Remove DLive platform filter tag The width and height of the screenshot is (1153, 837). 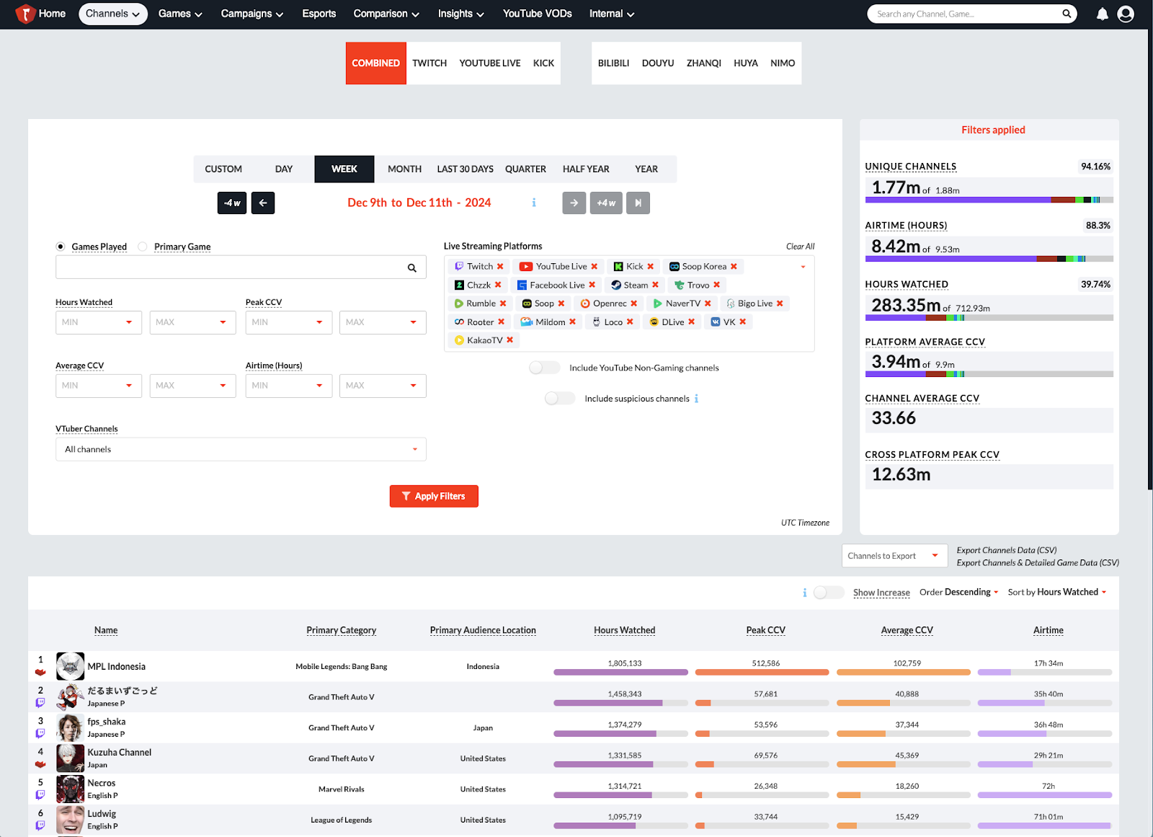[x=692, y=322]
